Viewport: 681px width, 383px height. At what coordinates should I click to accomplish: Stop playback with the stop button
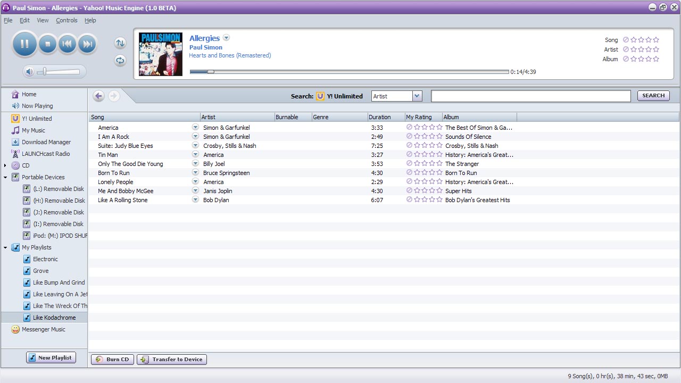pos(47,44)
